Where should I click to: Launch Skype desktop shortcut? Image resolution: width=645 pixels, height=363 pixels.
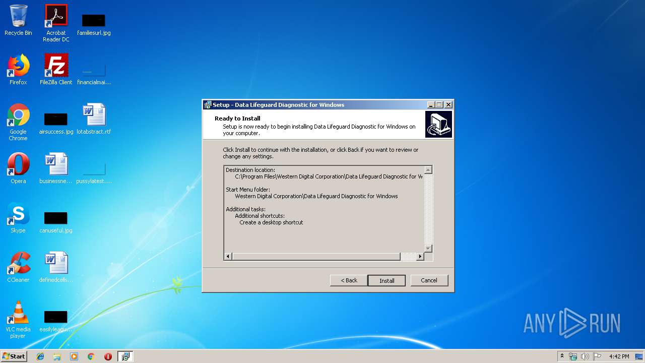click(18, 218)
